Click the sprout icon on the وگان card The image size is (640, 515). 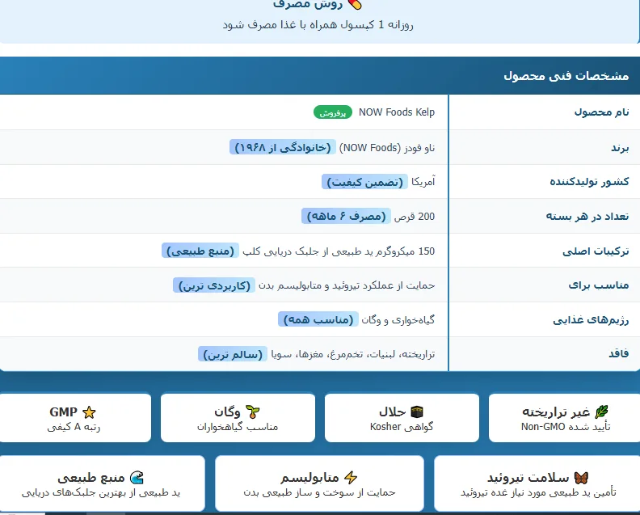pyautogui.click(x=253, y=412)
